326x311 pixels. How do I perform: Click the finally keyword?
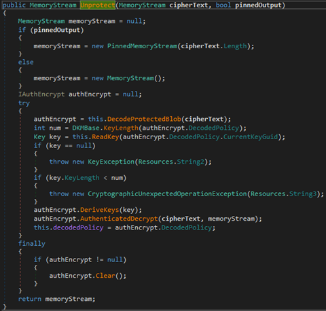coord(32,244)
